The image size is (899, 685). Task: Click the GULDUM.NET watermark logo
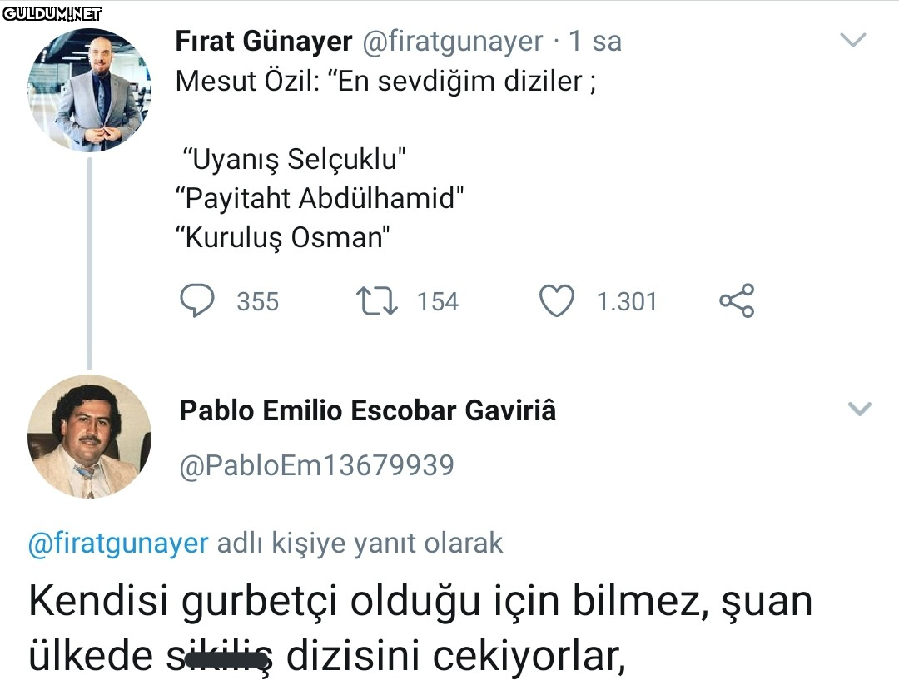pyautogui.click(x=51, y=13)
